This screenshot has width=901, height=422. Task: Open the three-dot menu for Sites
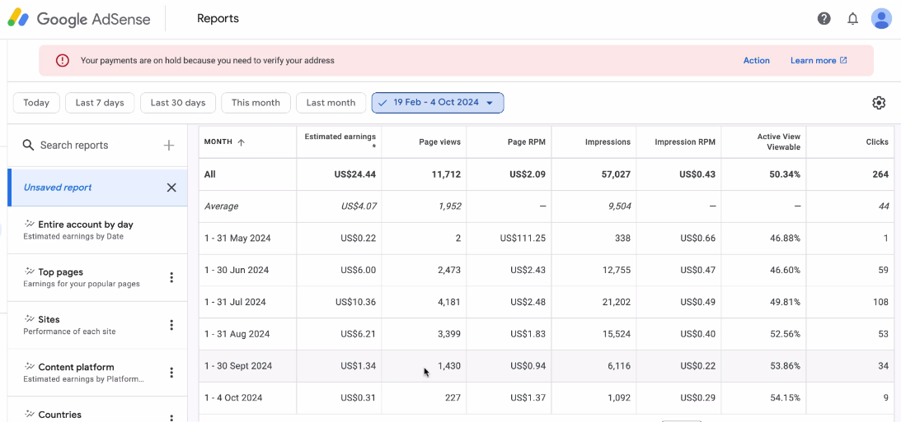pos(171,325)
